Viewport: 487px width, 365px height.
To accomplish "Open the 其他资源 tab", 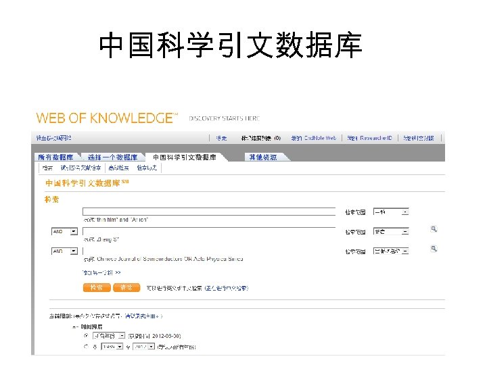I will click(263, 157).
